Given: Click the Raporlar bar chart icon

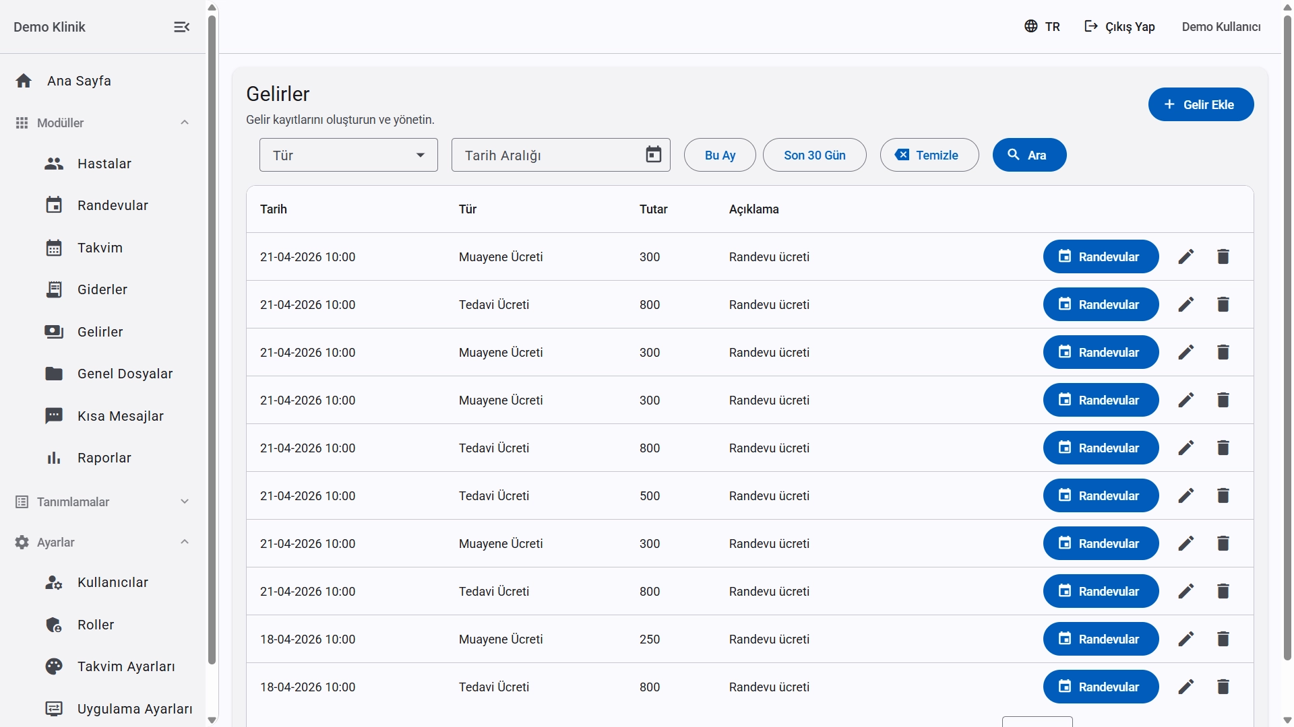Looking at the screenshot, I should coord(54,458).
